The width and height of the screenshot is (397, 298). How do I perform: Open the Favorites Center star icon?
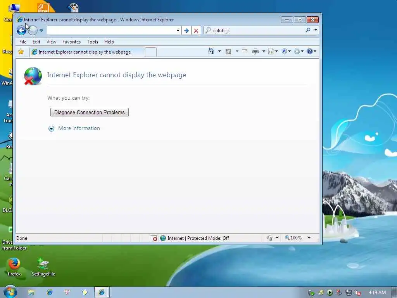(x=21, y=52)
